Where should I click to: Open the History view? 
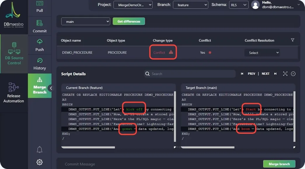(x=39, y=64)
